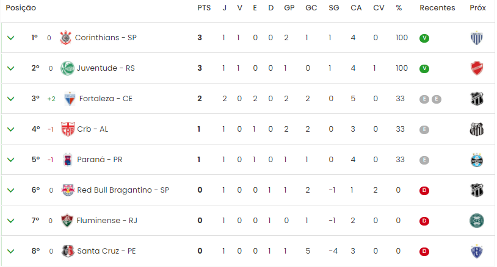Expand the Crb row chevron

(x=11, y=129)
